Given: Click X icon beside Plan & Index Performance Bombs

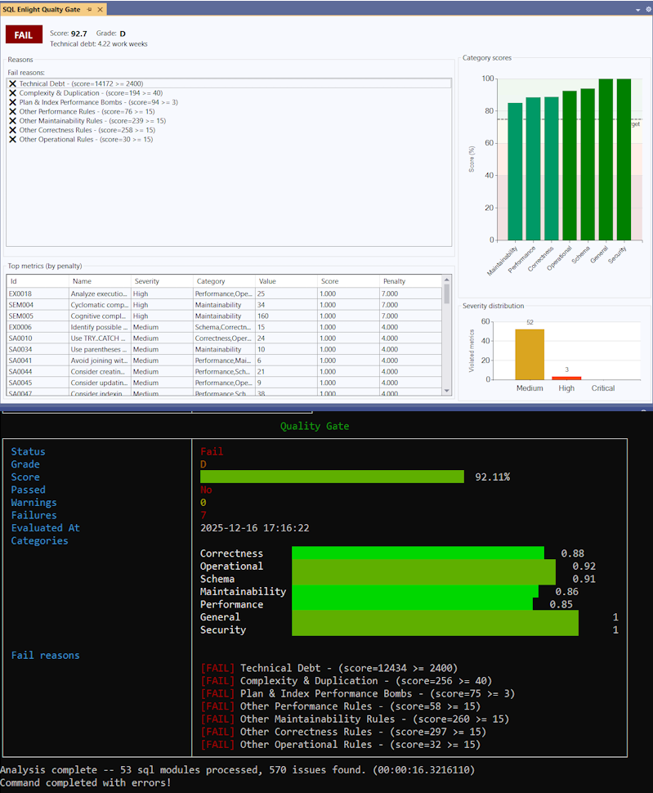Looking at the screenshot, I should coord(12,102).
